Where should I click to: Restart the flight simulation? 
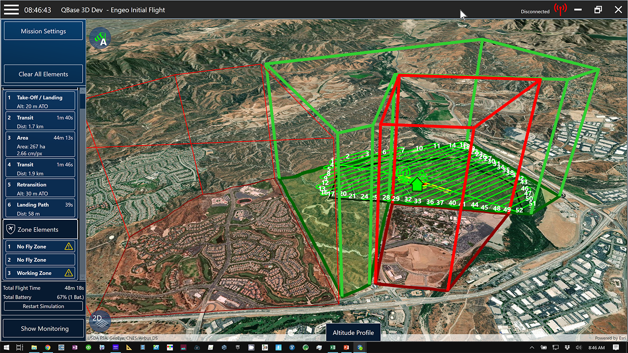[x=43, y=306]
